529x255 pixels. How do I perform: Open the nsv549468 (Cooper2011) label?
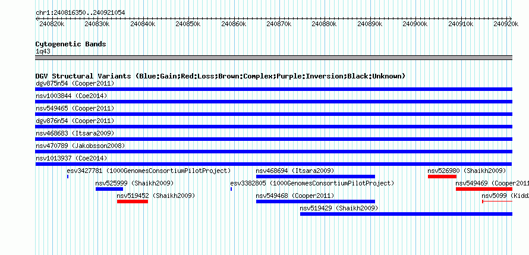pos(295,196)
